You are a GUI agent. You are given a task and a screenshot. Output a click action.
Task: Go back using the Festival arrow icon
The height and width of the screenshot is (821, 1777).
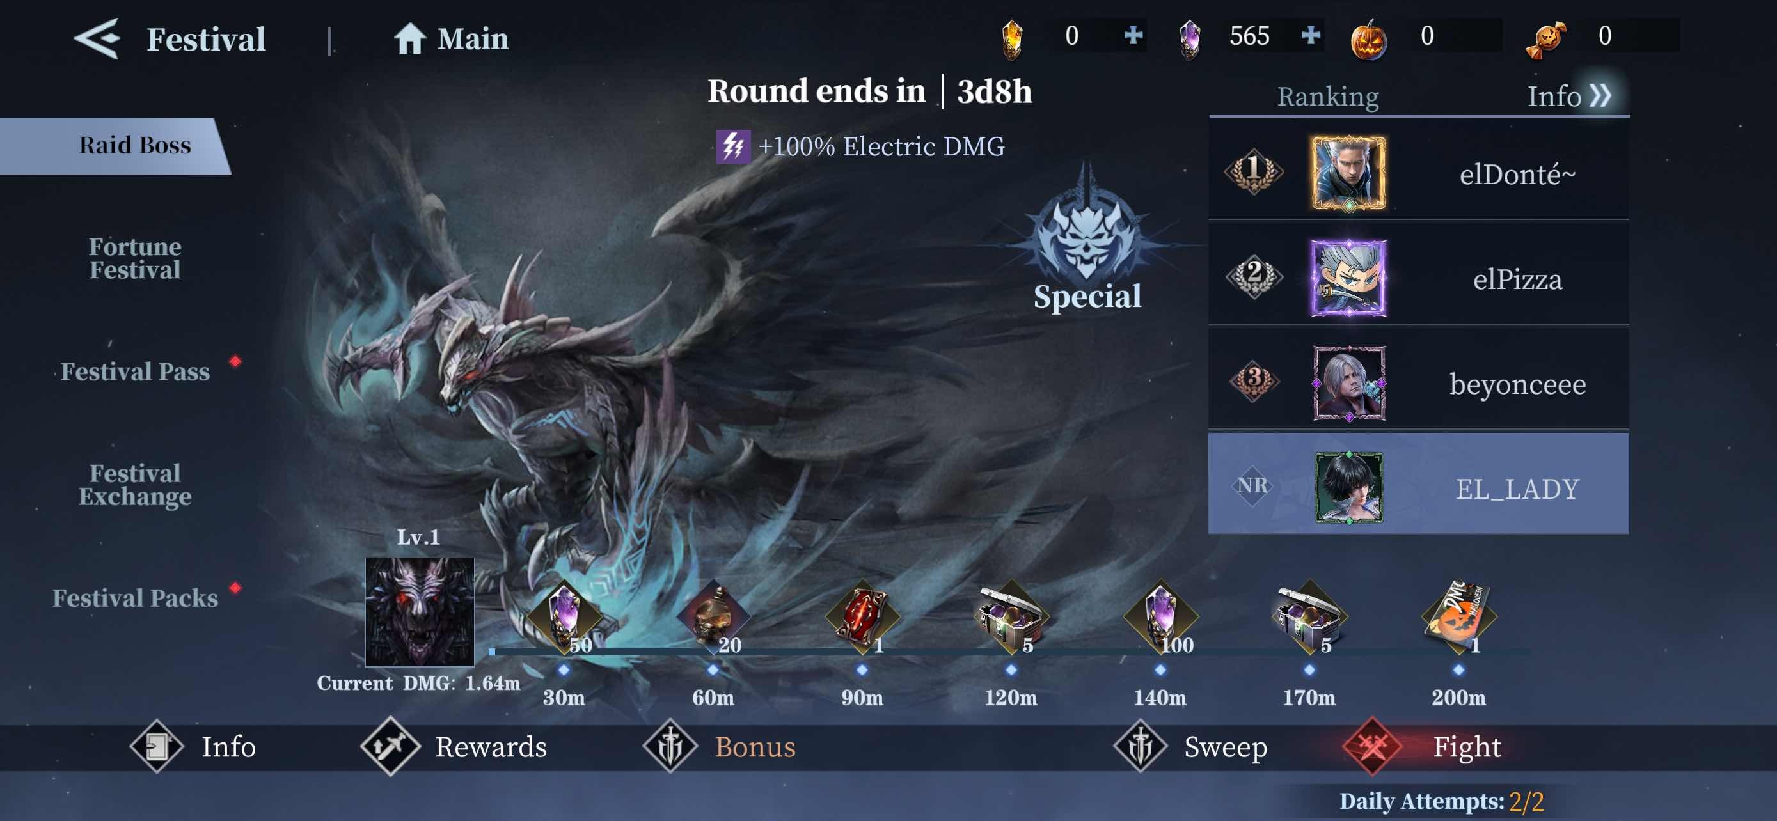pyautogui.click(x=97, y=38)
